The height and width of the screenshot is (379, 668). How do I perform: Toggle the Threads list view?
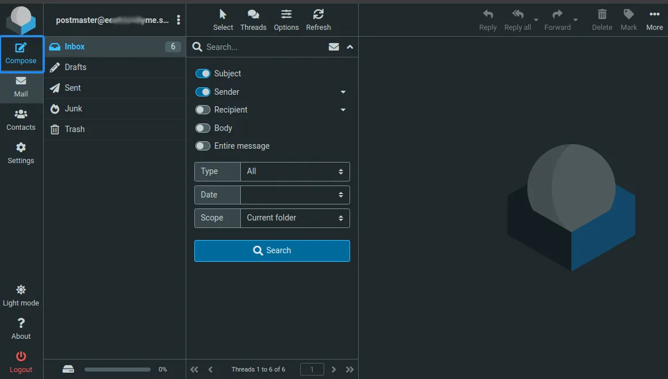[253, 20]
